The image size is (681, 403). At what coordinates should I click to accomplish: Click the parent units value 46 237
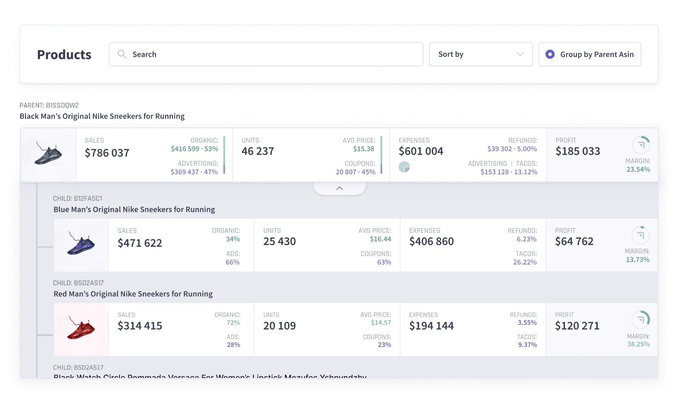[258, 151]
